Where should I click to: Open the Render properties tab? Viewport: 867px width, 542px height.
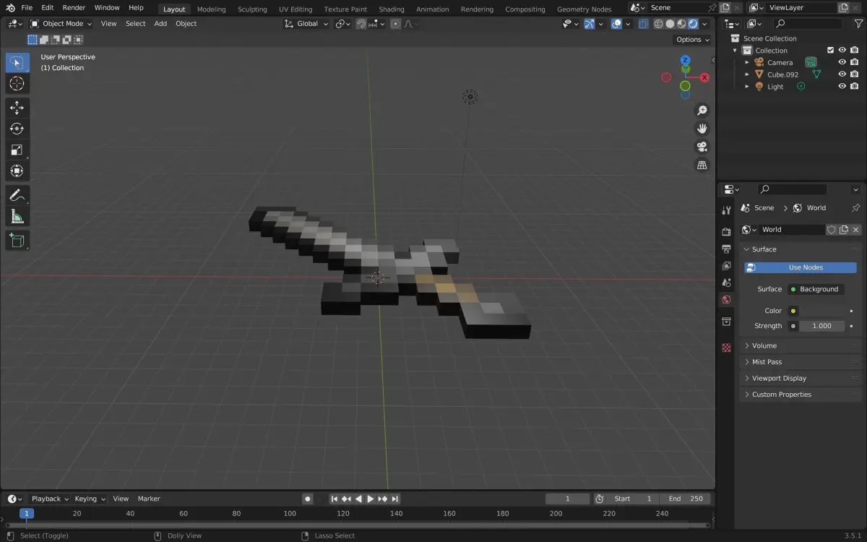pos(726,232)
